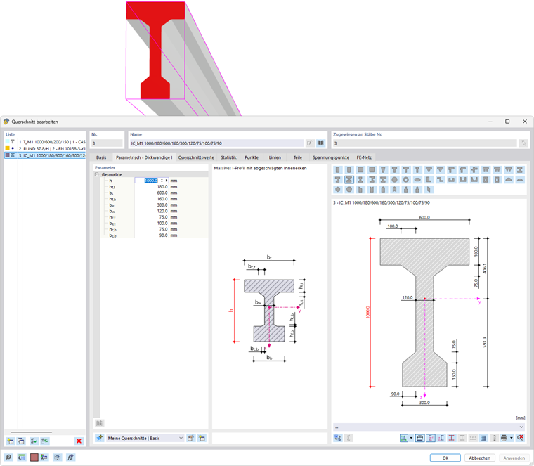The image size is (534, 466).
Task: Copy selected cross-section in list
Action: coord(21,441)
